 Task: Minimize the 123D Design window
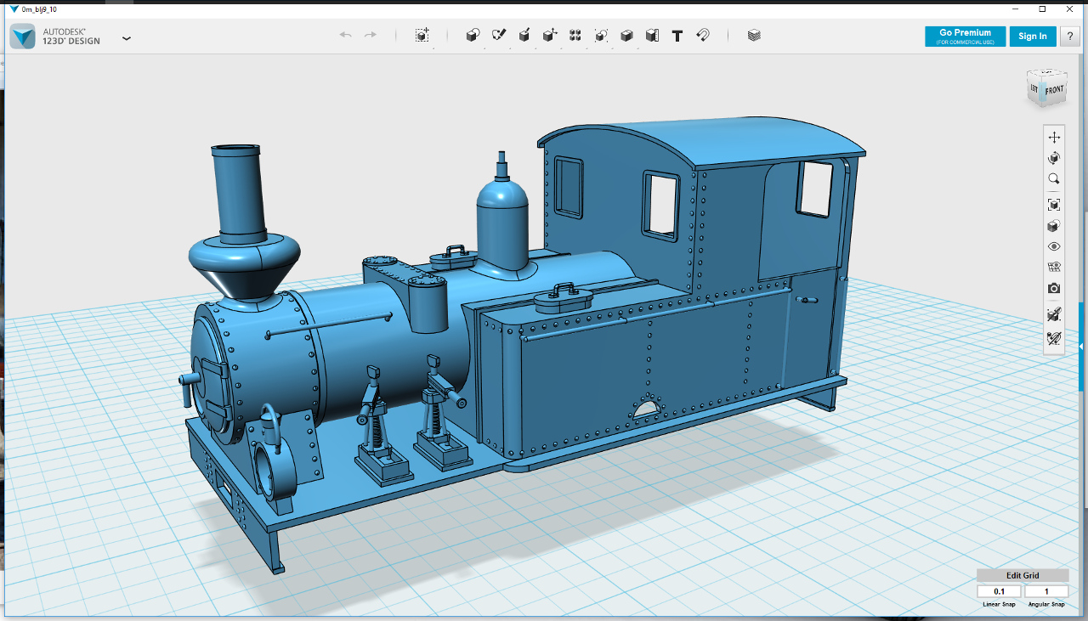point(1017,8)
